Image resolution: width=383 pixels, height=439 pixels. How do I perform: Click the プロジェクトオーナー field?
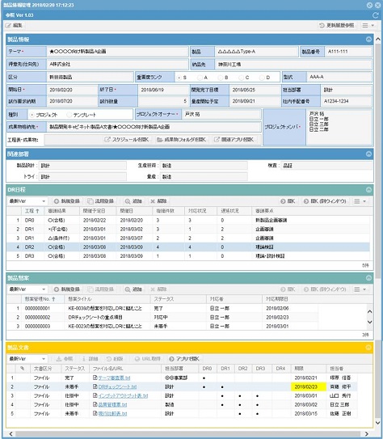point(221,115)
